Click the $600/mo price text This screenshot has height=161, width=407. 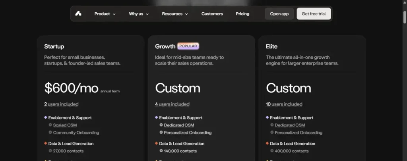point(72,88)
